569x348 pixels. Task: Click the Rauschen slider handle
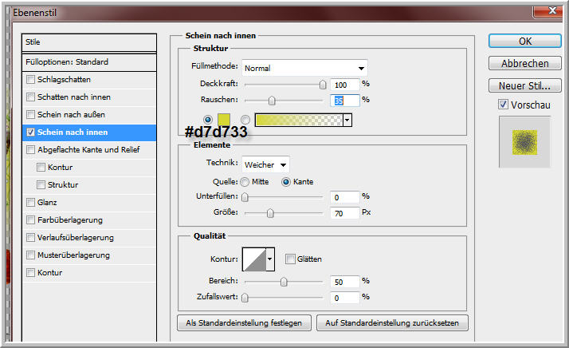click(272, 101)
